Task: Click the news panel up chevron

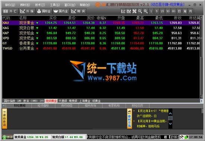Action: [170, 113]
